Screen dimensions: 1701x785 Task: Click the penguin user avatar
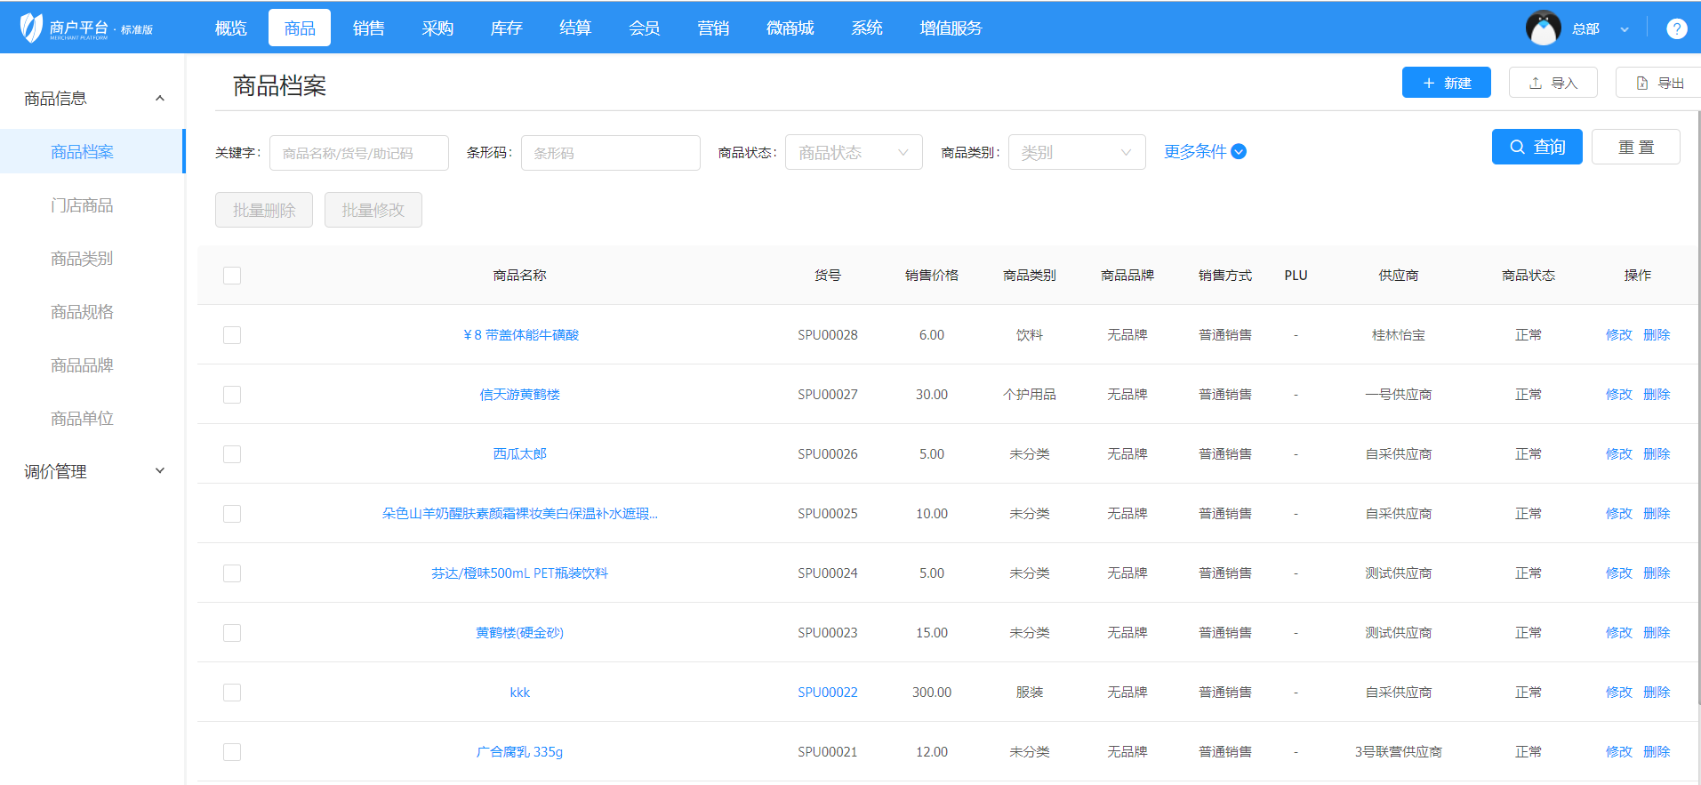[x=1543, y=28]
